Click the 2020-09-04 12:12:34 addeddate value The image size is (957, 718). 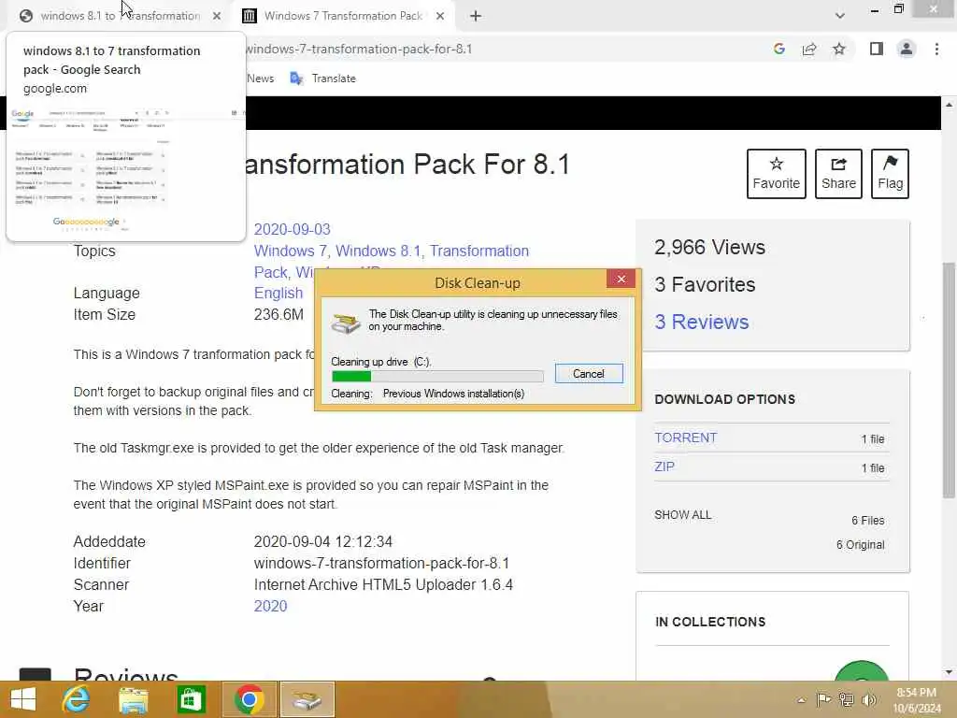click(322, 541)
